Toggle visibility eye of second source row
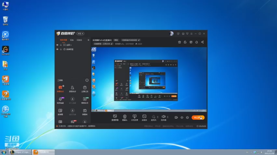277x155 pixels. click(57, 49)
